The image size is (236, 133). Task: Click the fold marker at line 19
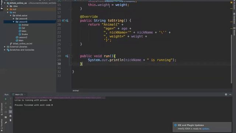[x=71, y=21]
